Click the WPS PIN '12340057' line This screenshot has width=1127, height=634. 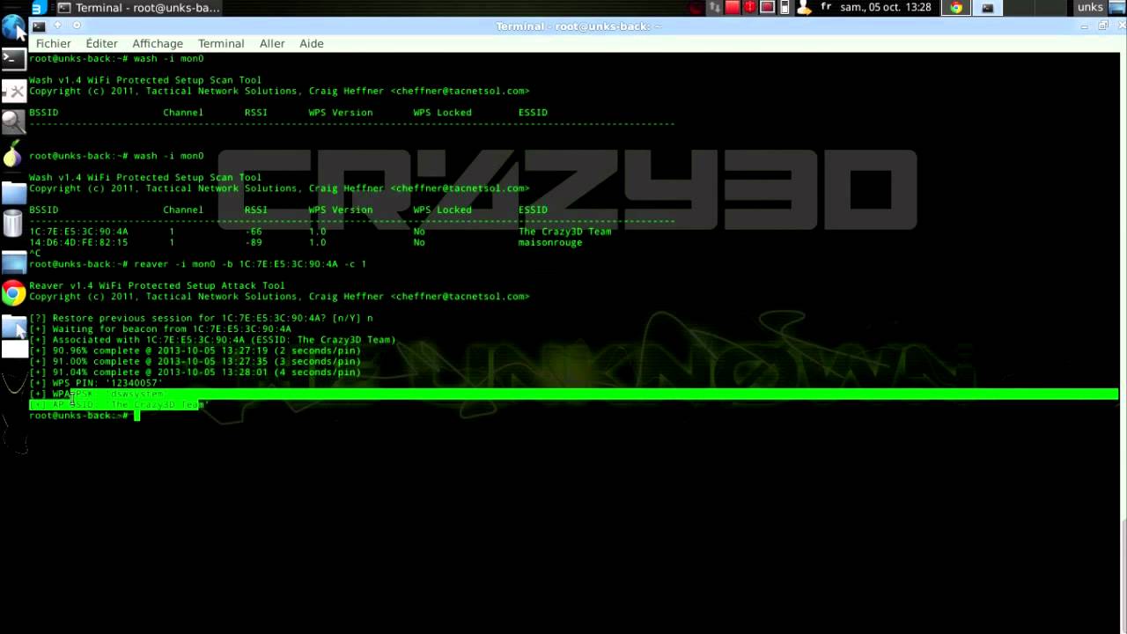coord(96,383)
